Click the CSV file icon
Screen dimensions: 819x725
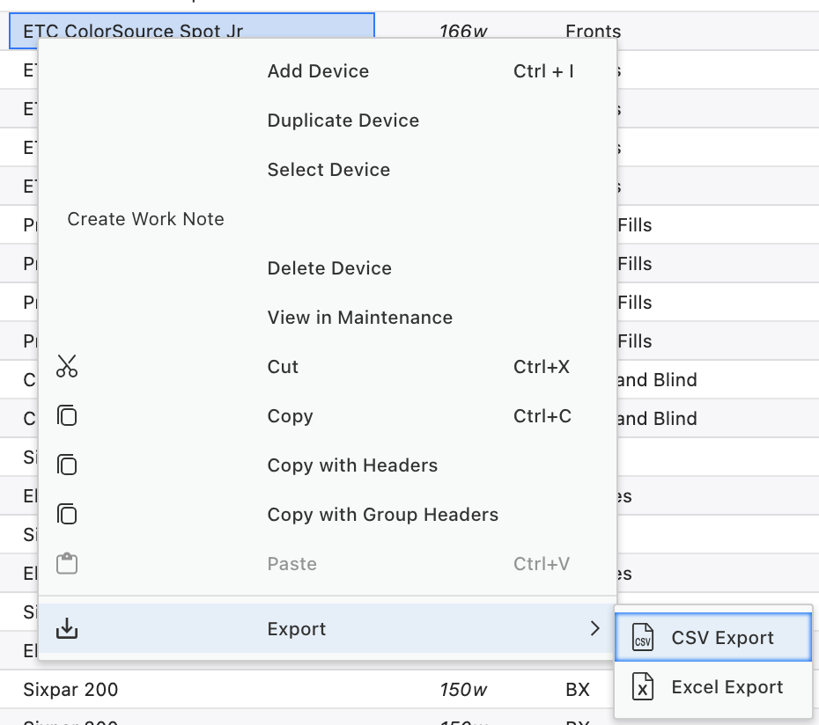point(644,639)
